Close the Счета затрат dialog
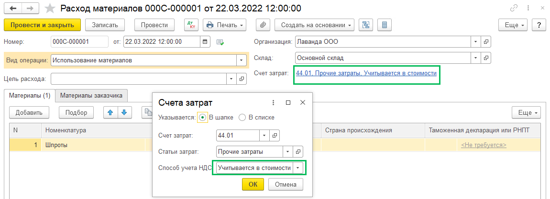This screenshot has height=199, width=550. (303, 103)
